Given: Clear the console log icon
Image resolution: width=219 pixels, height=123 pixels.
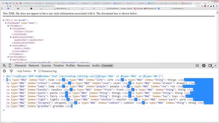Looking at the screenshot, I should pyautogui.click(x=4, y=71).
